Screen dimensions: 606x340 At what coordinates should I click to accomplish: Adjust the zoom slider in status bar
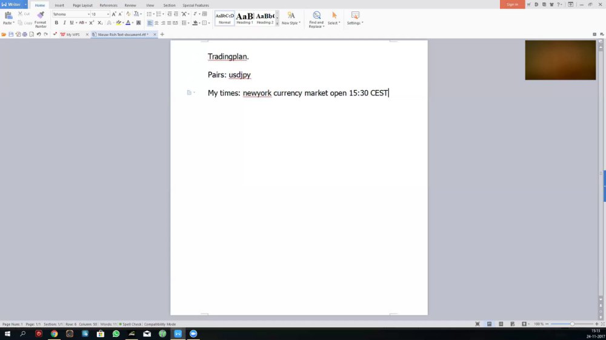pos(572,324)
